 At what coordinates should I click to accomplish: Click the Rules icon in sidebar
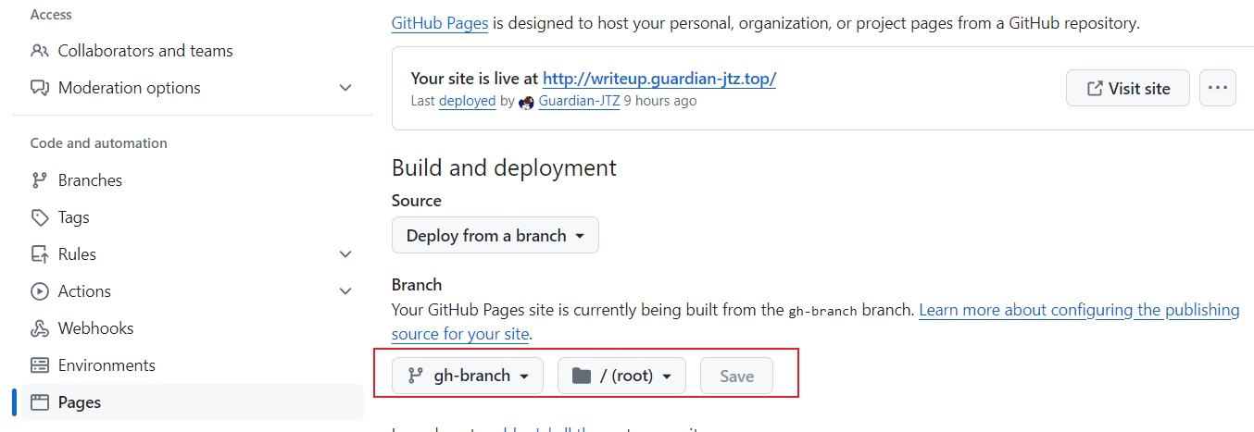tap(39, 254)
